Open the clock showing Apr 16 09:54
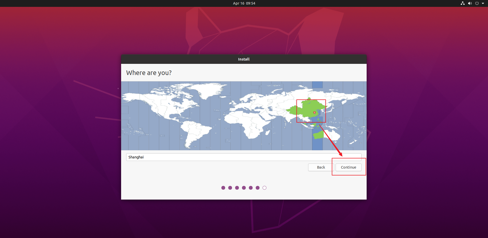 point(244,3)
